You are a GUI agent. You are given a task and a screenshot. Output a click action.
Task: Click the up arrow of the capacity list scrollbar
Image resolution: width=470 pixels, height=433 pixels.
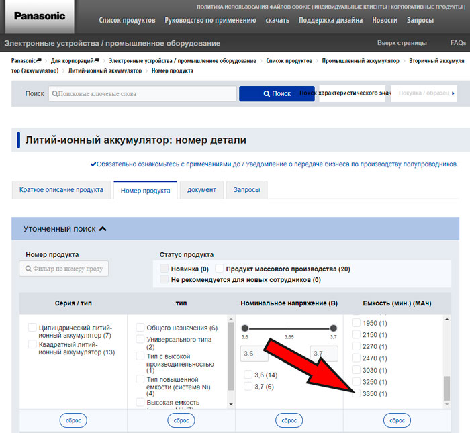[x=446, y=319]
